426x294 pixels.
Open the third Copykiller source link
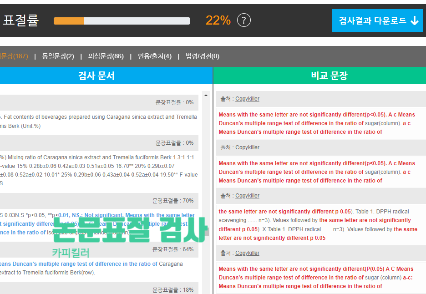tap(247, 196)
